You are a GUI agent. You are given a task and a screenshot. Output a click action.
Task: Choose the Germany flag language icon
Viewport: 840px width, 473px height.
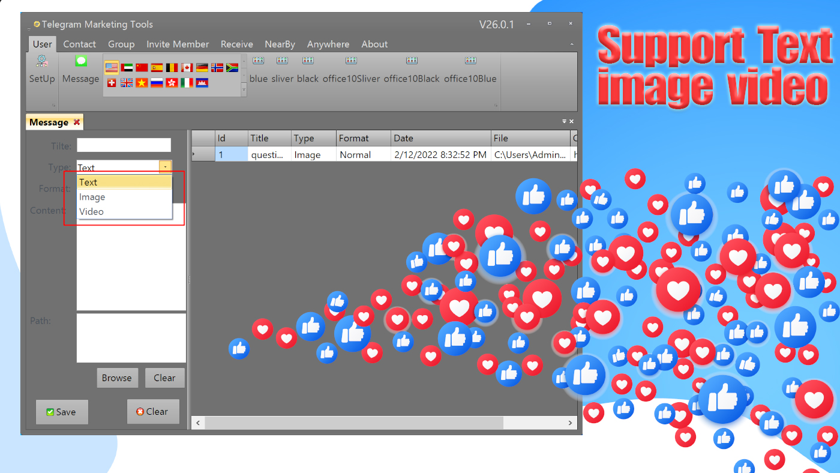click(x=202, y=68)
